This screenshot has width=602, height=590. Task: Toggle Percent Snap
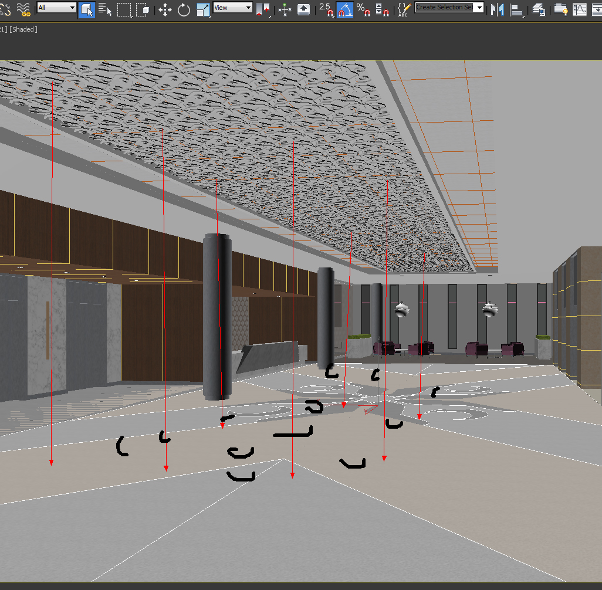363,9
